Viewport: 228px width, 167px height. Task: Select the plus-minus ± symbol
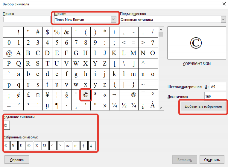coord(9,105)
